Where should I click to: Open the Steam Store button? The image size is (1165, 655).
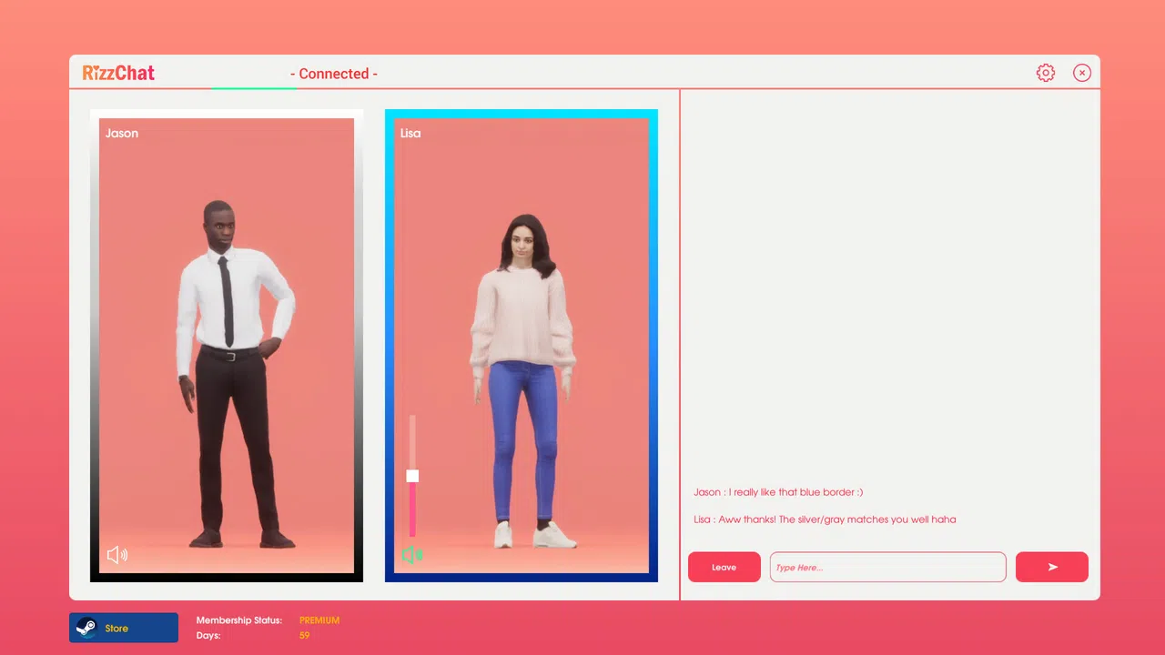point(124,628)
